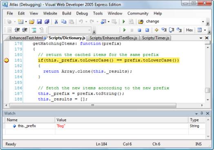
Task: Open the debug windows dropdown arrow
Action: [205, 30]
